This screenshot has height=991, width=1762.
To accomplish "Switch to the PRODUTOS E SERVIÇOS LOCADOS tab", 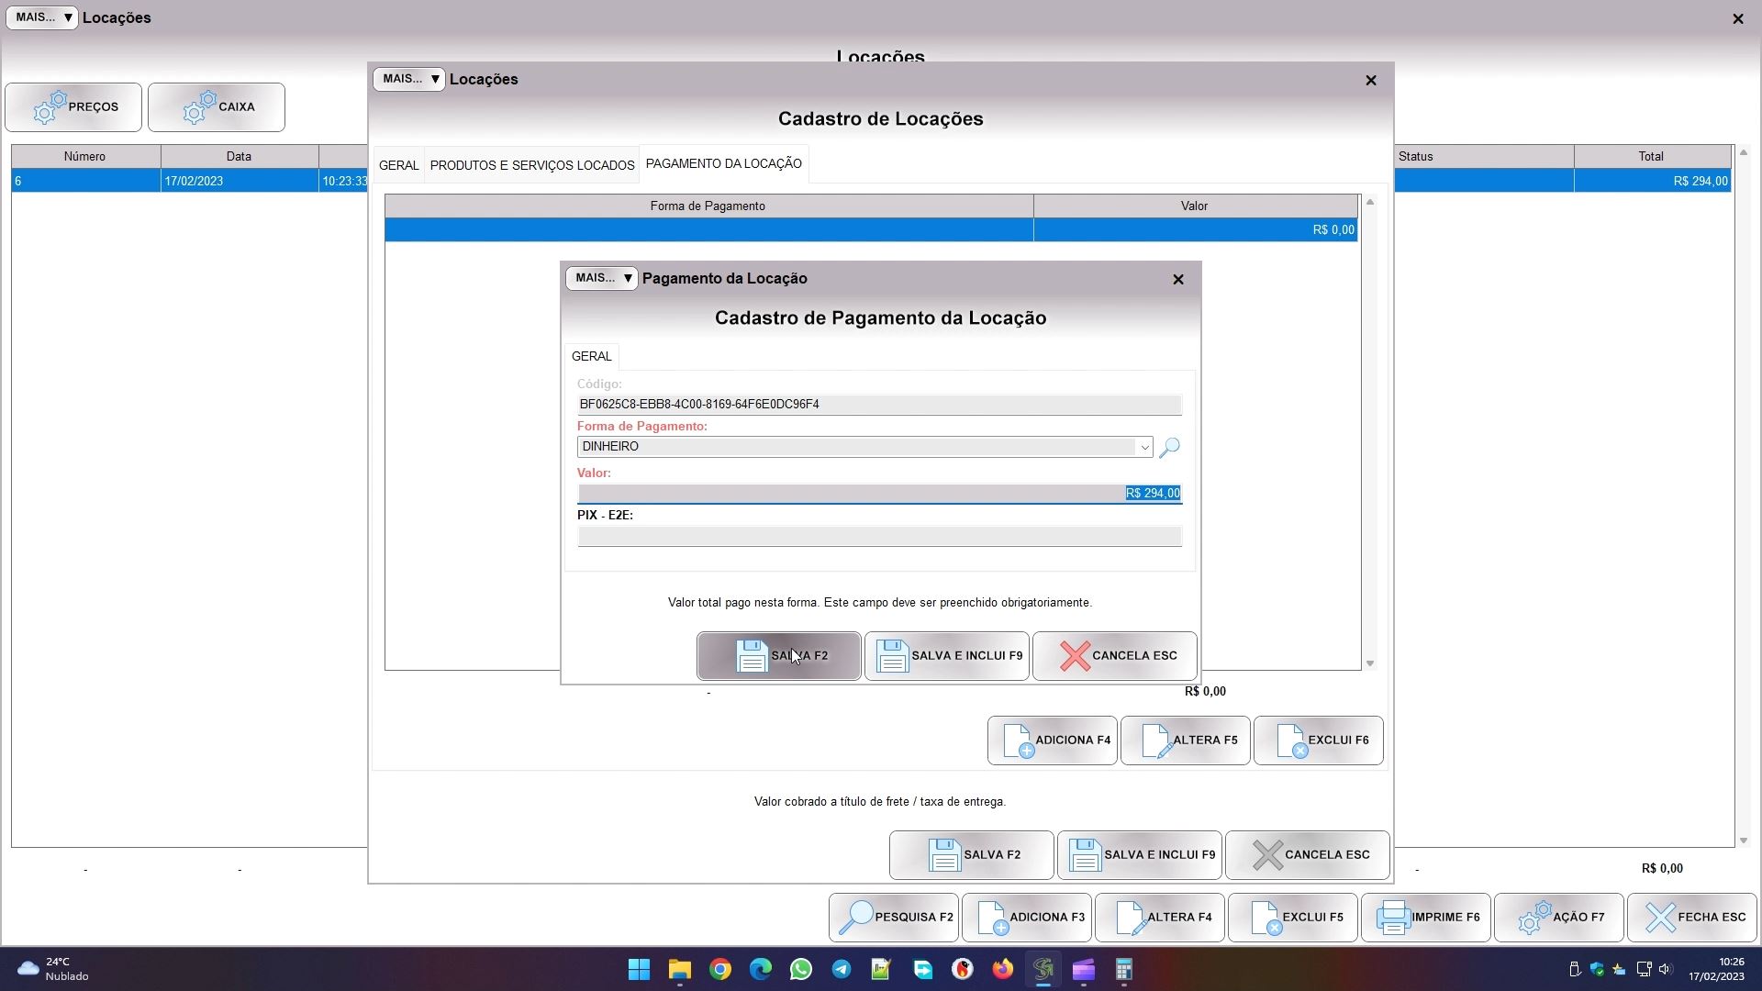I will click(532, 165).
